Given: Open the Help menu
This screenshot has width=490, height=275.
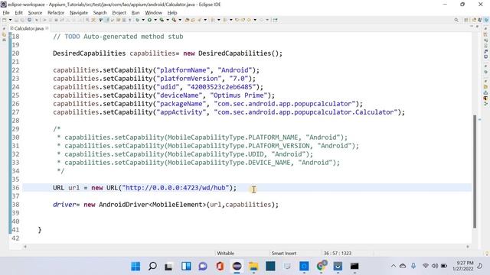Looking at the screenshot, I should pyautogui.click(x=172, y=13).
